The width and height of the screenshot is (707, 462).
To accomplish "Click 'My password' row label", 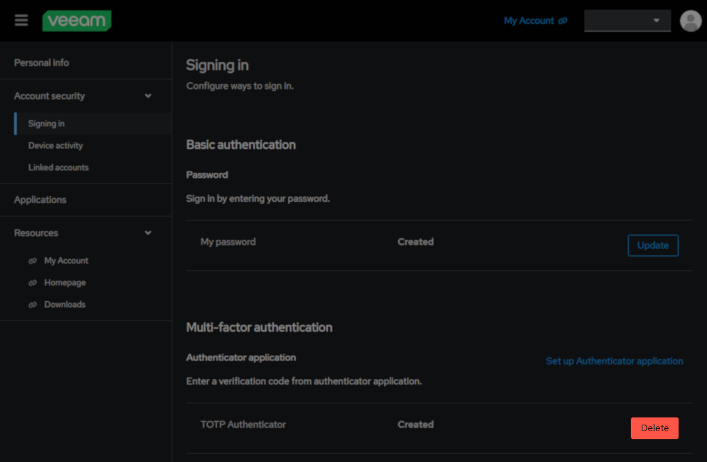I will pos(228,242).
